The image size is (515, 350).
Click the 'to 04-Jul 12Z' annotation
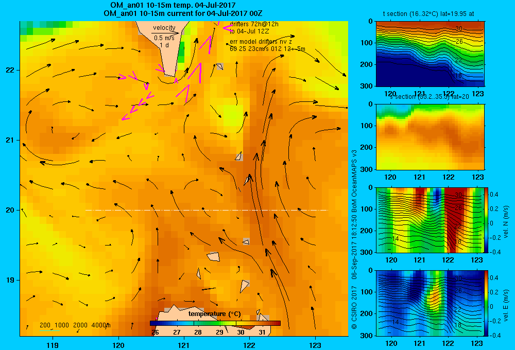tap(249, 31)
